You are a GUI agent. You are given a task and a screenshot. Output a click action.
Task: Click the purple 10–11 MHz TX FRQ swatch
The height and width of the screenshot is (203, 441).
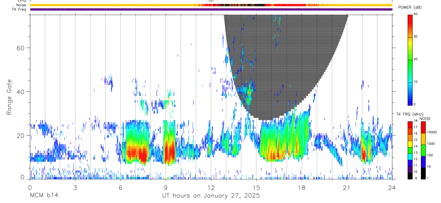[410, 169]
